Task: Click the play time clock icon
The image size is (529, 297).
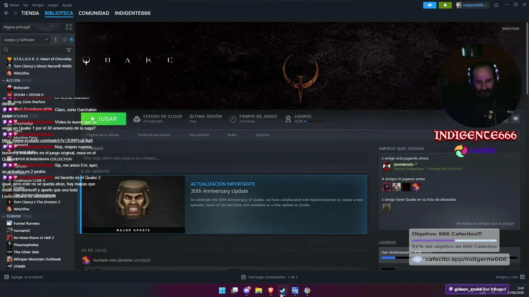Action: pos(233,119)
